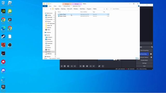The height and width of the screenshot is (93, 166).
Task: Click the AppData breadcrumb
Action: (57, 9)
